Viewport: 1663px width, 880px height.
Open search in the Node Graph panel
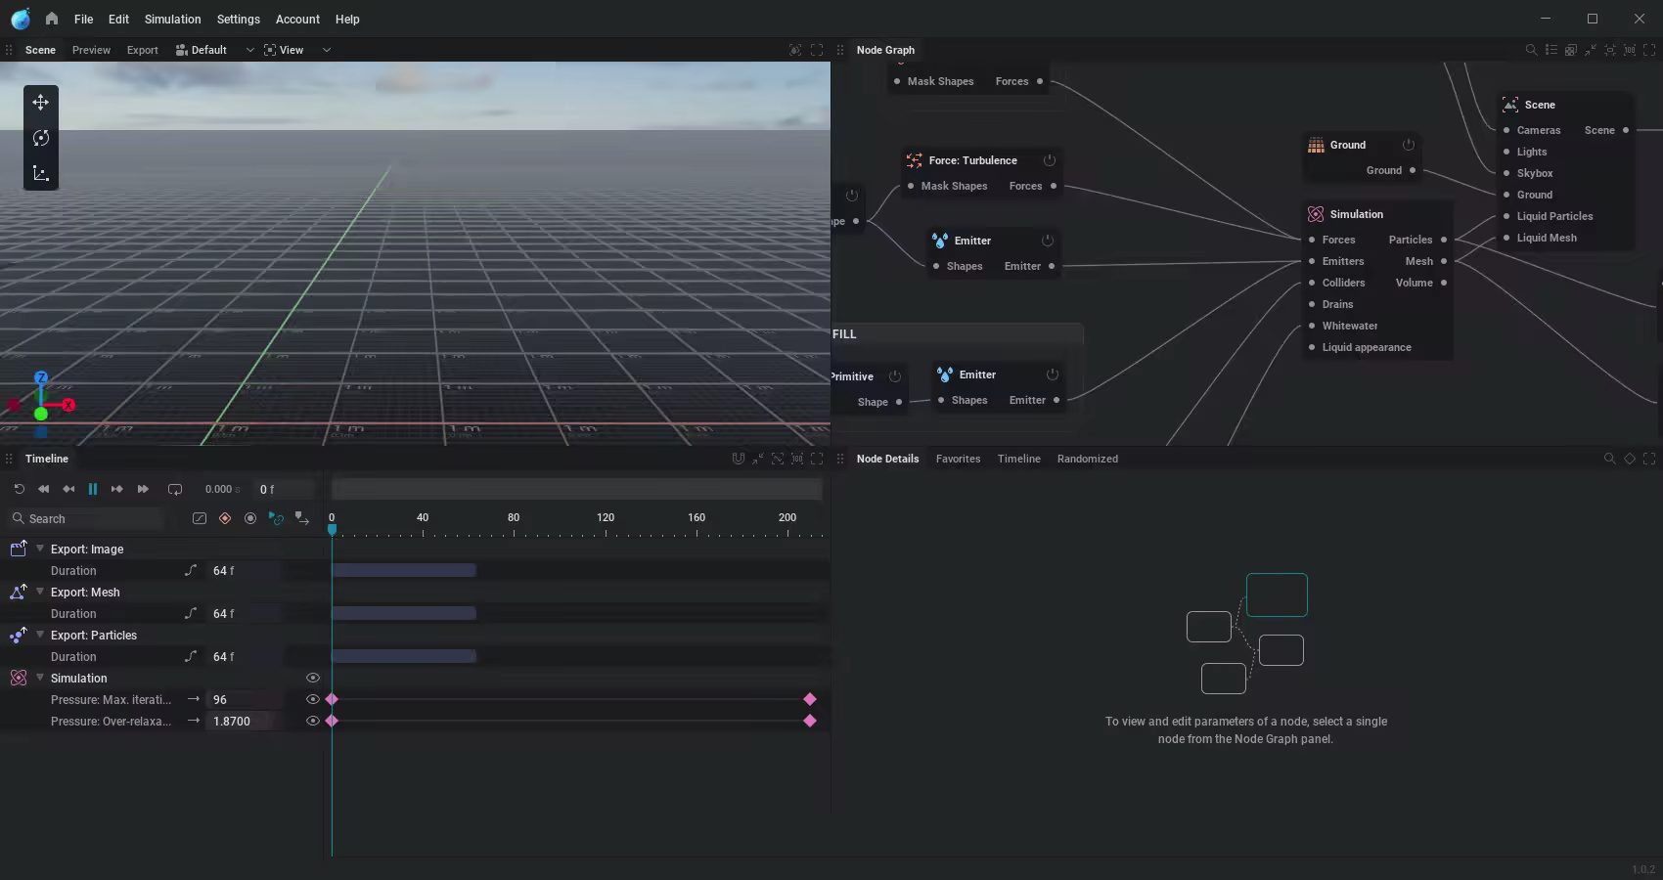(1532, 50)
